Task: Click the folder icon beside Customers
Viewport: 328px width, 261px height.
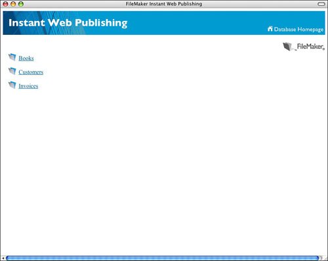Action: click(12, 71)
